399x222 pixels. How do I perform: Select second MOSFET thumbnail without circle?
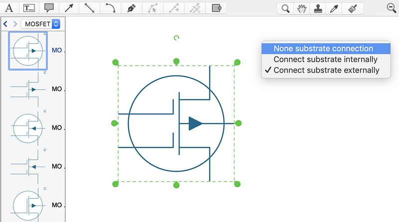click(x=28, y=90)
